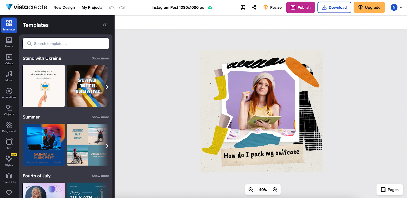Select the Solidarity with Ukraine template
407x198 pixels.
pos(44,86)
